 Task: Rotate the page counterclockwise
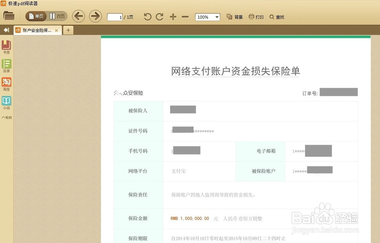coord(147,16)
